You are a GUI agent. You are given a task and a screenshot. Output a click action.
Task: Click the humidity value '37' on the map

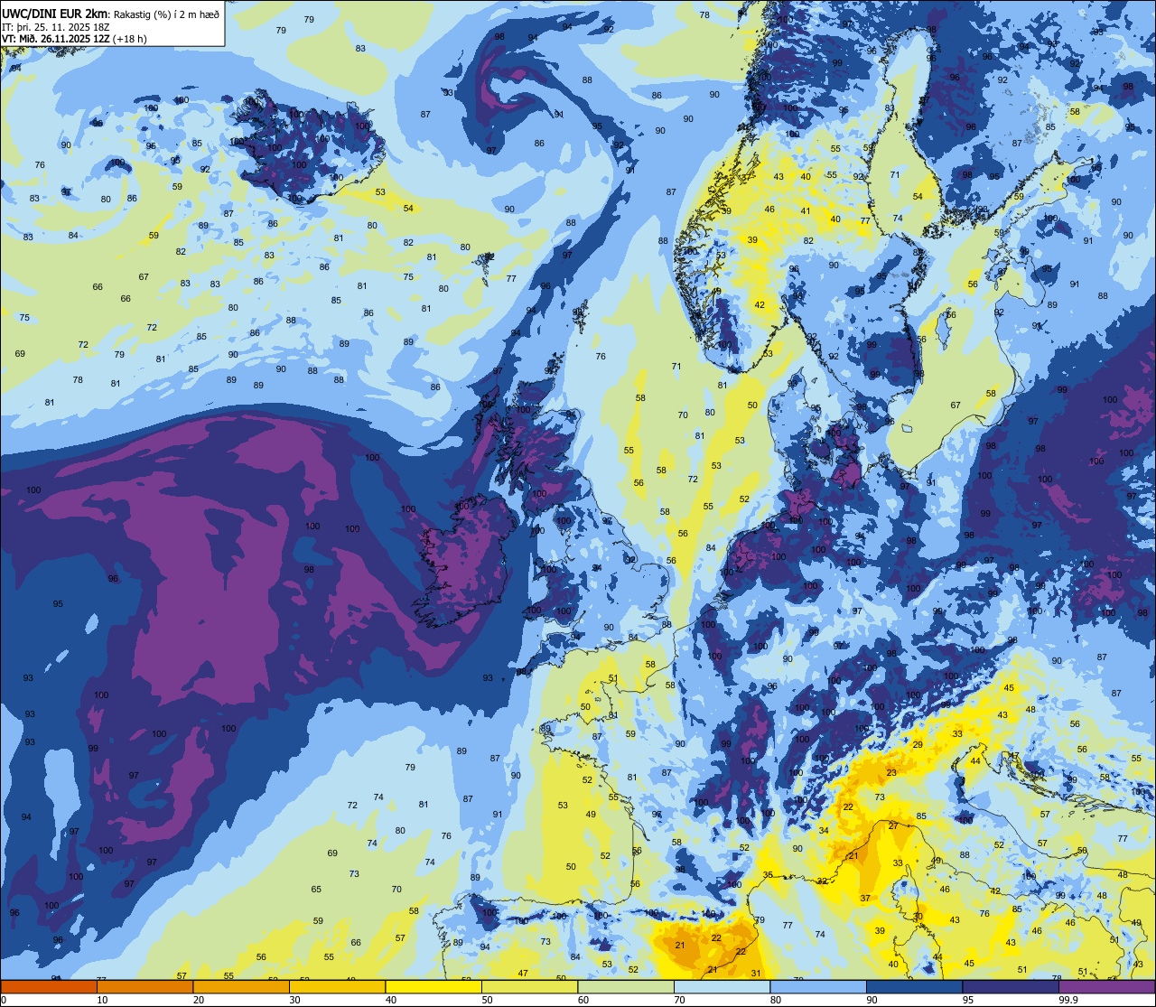865,898
